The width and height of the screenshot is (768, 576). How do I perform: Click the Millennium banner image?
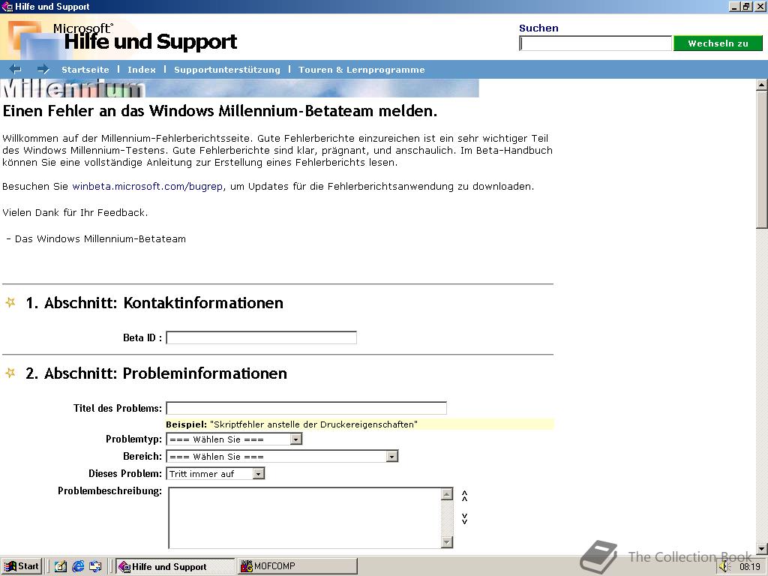tap(239, 88)
